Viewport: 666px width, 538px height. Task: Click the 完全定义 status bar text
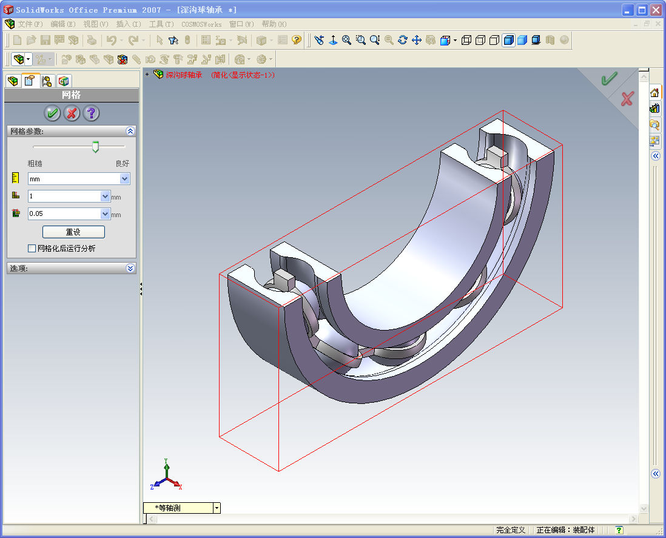(x=511, y=530)
